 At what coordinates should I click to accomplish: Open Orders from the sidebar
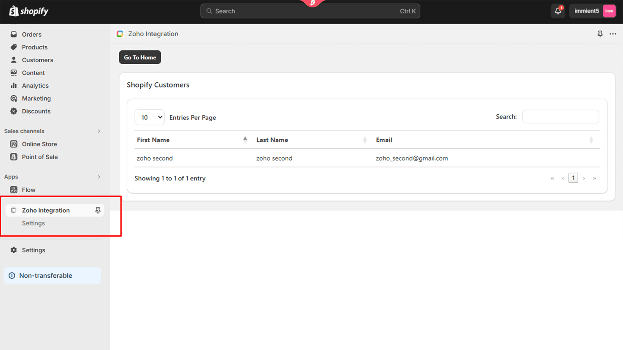[x=32, y=34]
